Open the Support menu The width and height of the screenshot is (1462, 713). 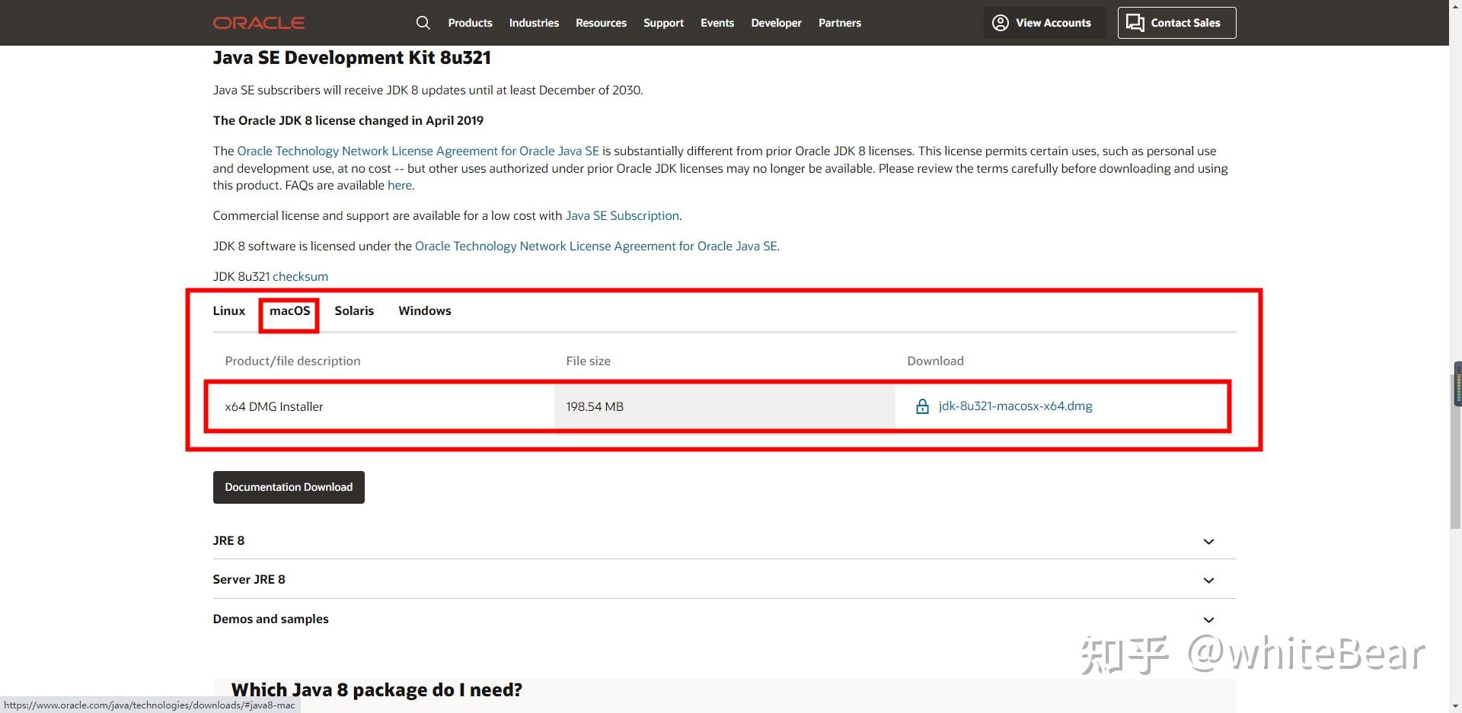click(663, 23)
